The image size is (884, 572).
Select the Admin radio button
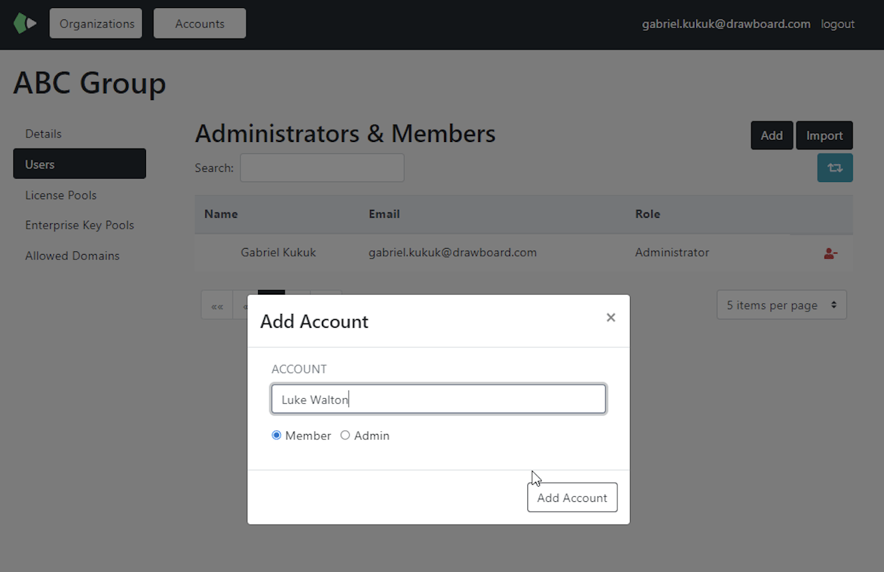coord(345,435)
